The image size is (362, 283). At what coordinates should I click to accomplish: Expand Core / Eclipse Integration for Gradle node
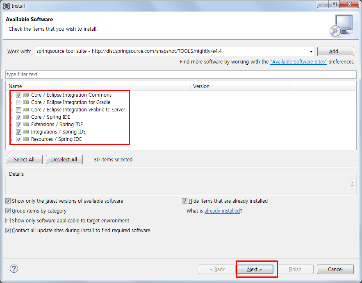click(11, 103)
